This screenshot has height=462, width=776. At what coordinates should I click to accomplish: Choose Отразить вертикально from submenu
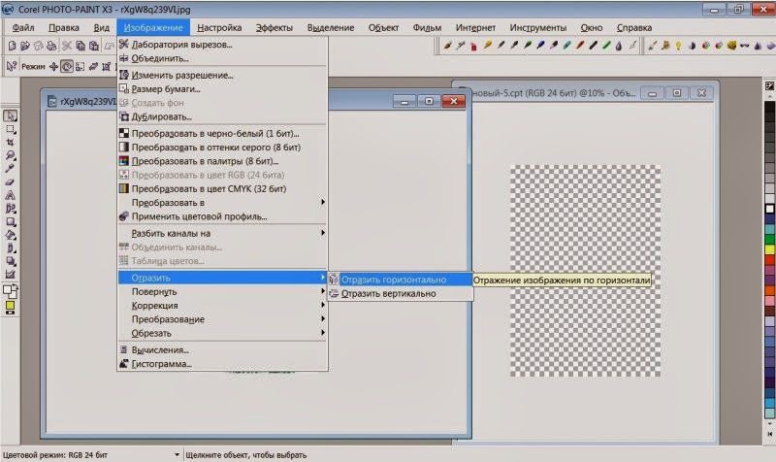click(x=400, y=294)
